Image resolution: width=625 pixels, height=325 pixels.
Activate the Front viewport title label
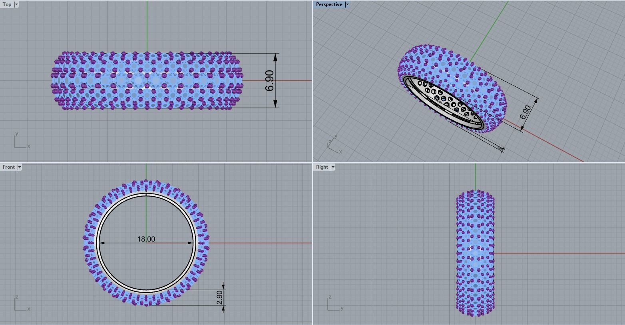[9, 167]
